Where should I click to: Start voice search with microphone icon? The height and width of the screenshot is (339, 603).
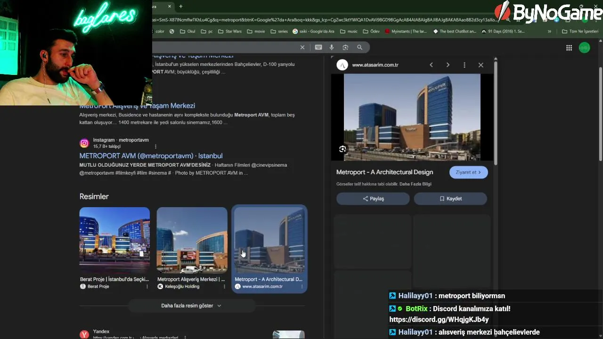[x=332, y=47]
